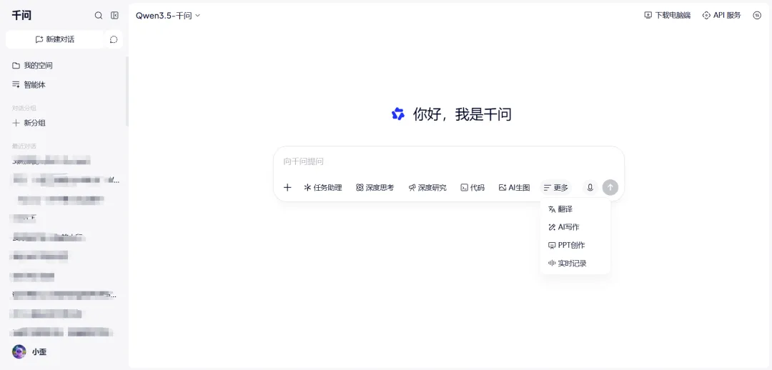The height and width of the screenshot is (370, 772).
Task: Click the blue Qwen logo icon
Action: tap(398, 114)
